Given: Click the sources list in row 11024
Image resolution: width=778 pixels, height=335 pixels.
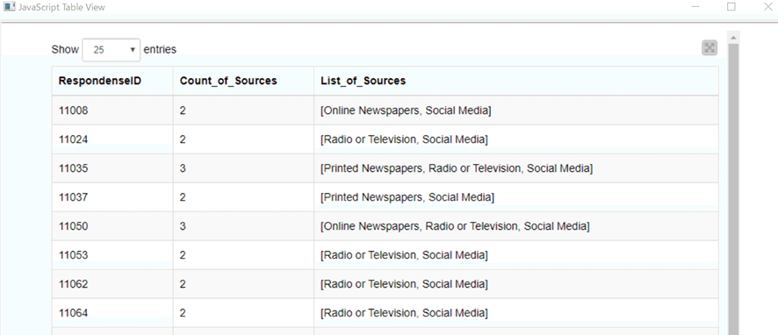Looking at the screenshot, I should pyautogui.click(x=516, y=139).
